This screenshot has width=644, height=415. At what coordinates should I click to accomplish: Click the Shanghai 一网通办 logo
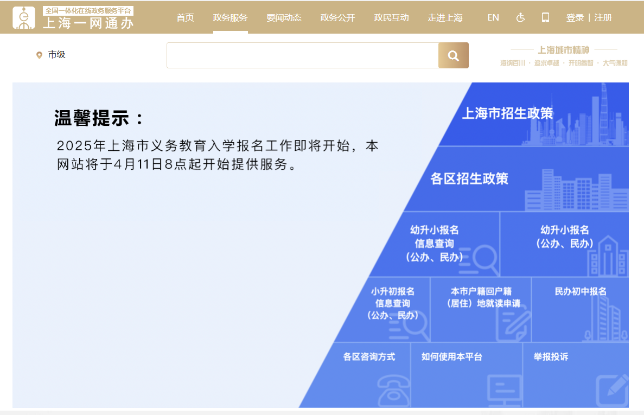point(73,18)
